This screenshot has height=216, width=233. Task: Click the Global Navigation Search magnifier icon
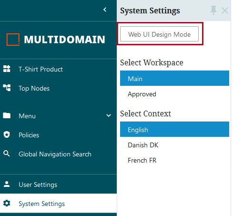coord(7,154)
